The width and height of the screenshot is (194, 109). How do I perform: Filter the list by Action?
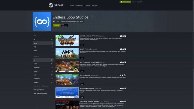pos(43,64)
